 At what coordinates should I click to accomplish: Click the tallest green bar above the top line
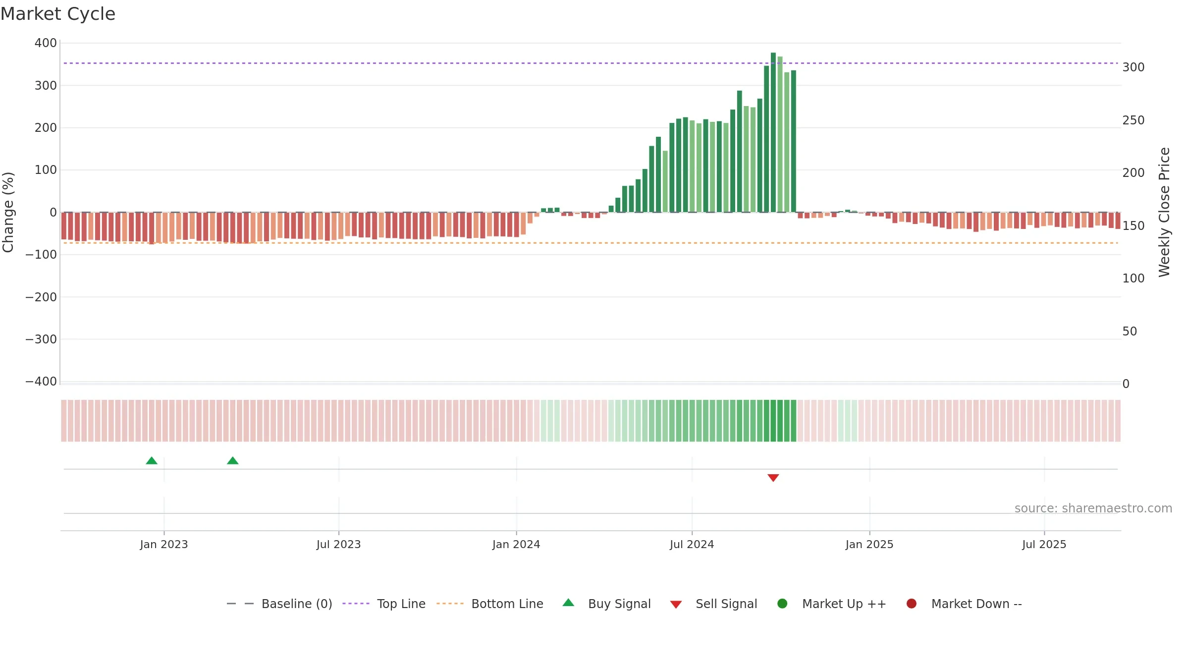point(773,132)
